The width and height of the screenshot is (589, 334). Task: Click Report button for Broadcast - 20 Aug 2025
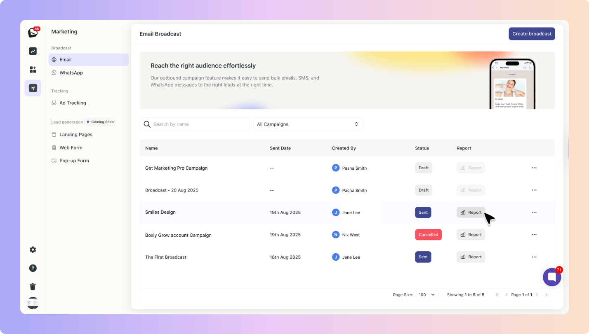[471, 190]
